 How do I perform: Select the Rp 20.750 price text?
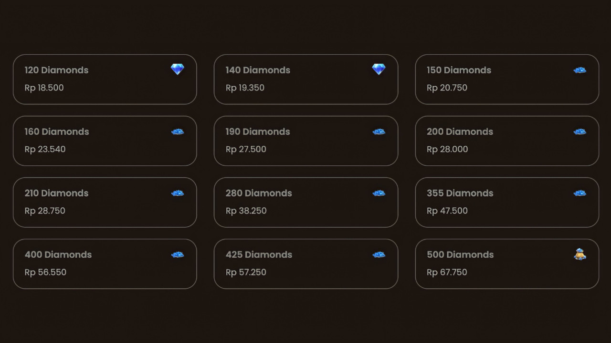(447, 88)
